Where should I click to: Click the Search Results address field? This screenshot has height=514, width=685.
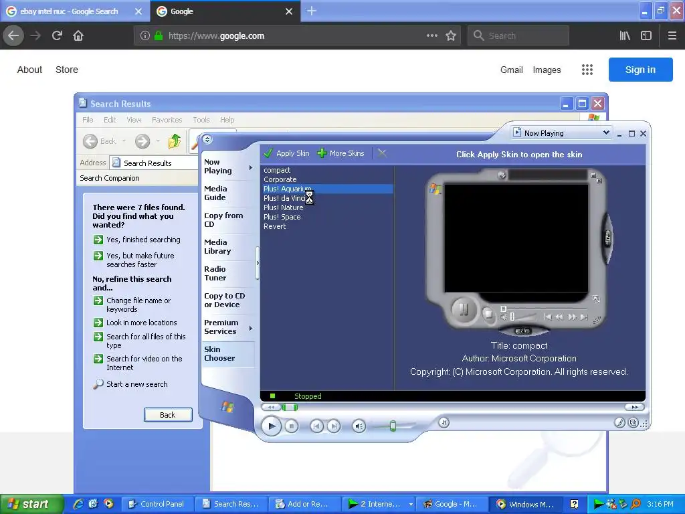[154, 163]
